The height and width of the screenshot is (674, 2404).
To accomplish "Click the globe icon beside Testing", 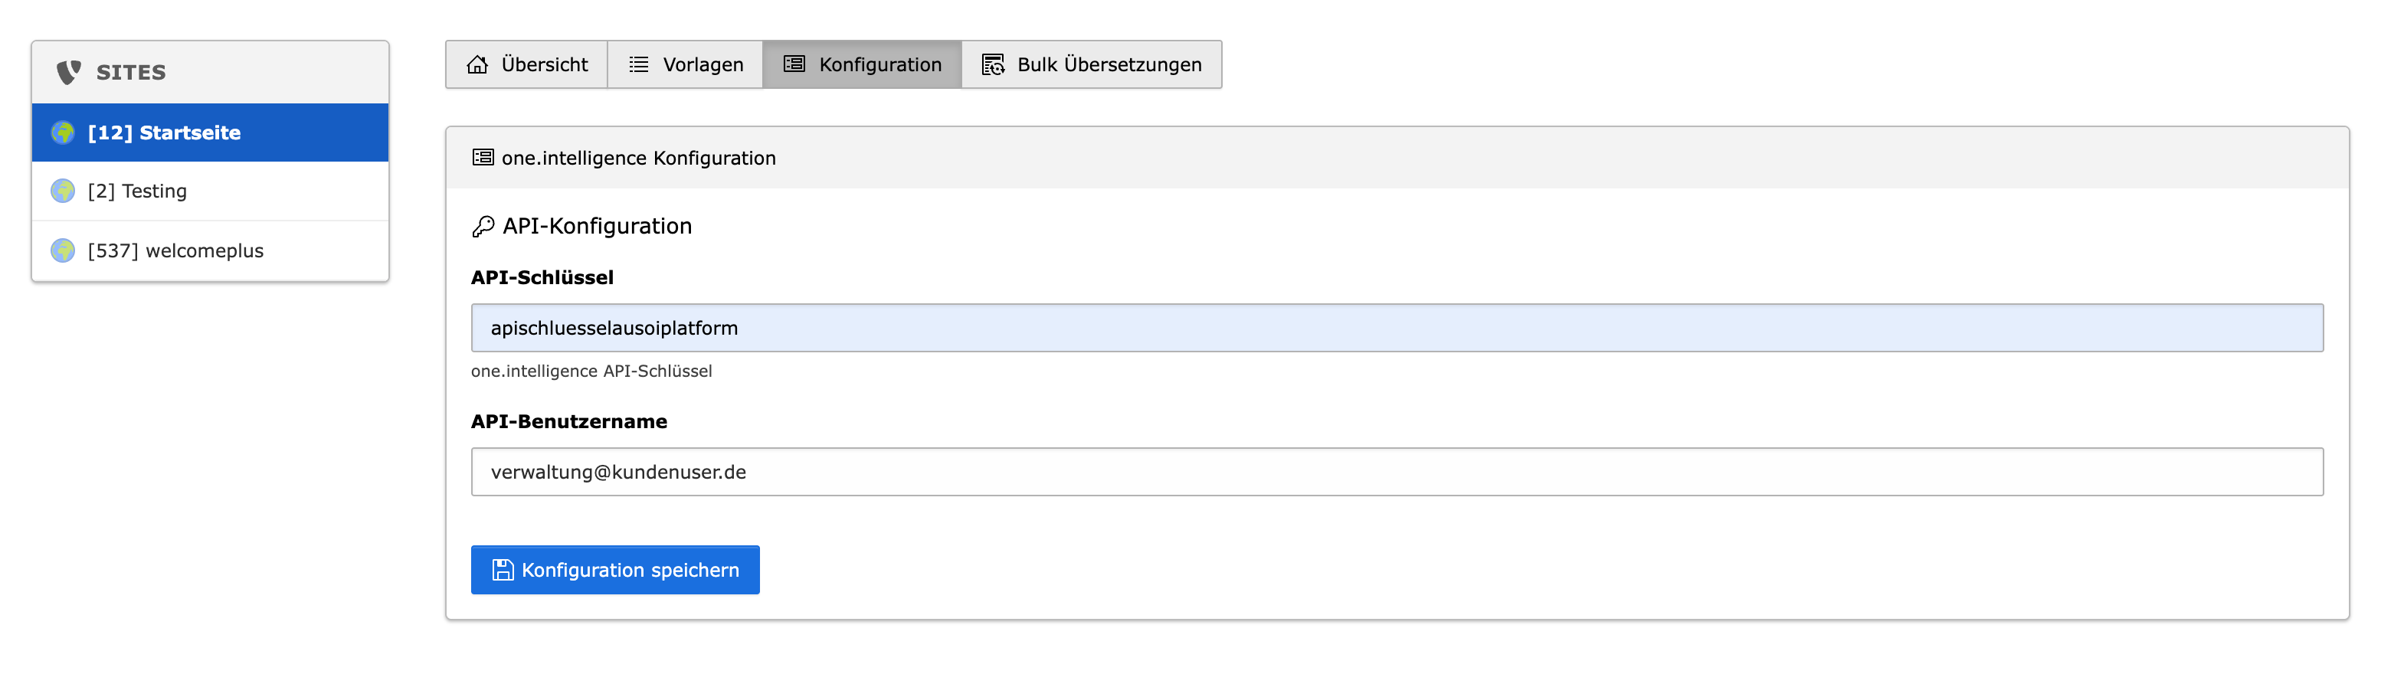I will pos(63,191).
